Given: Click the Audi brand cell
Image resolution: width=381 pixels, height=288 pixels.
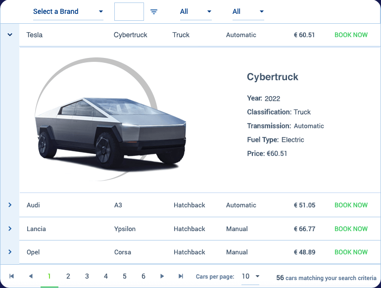Looking at the screenshot, I should click(33, 205).
